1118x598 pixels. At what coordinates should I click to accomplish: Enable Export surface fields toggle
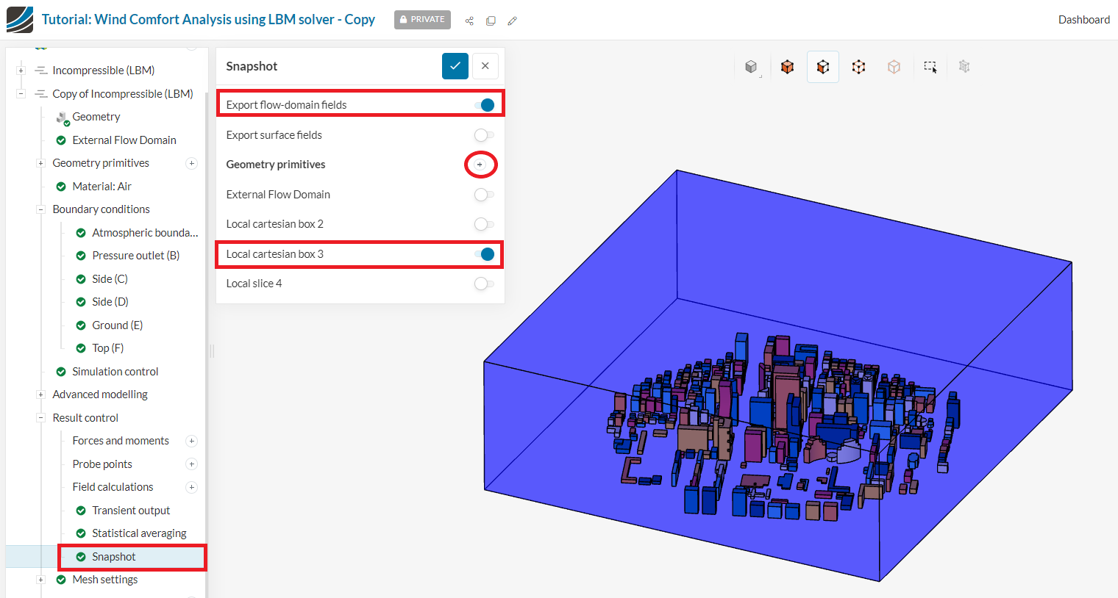[485, 134]
